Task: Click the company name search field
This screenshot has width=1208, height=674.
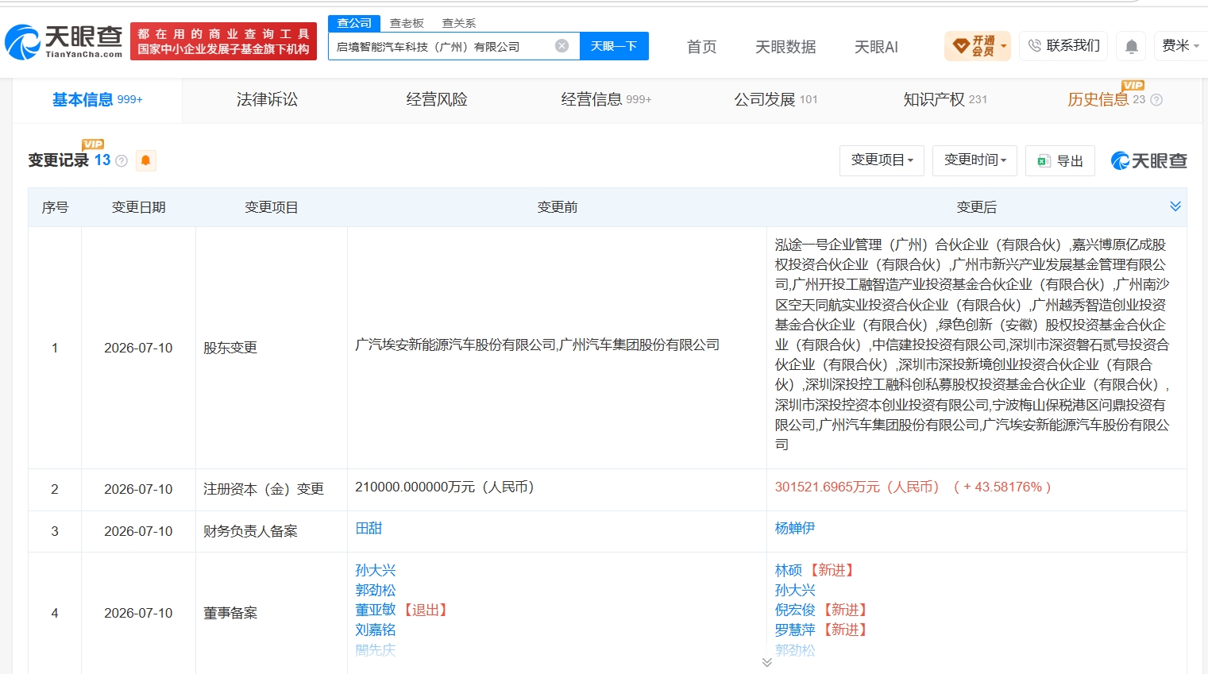Action: pos(443,46)
